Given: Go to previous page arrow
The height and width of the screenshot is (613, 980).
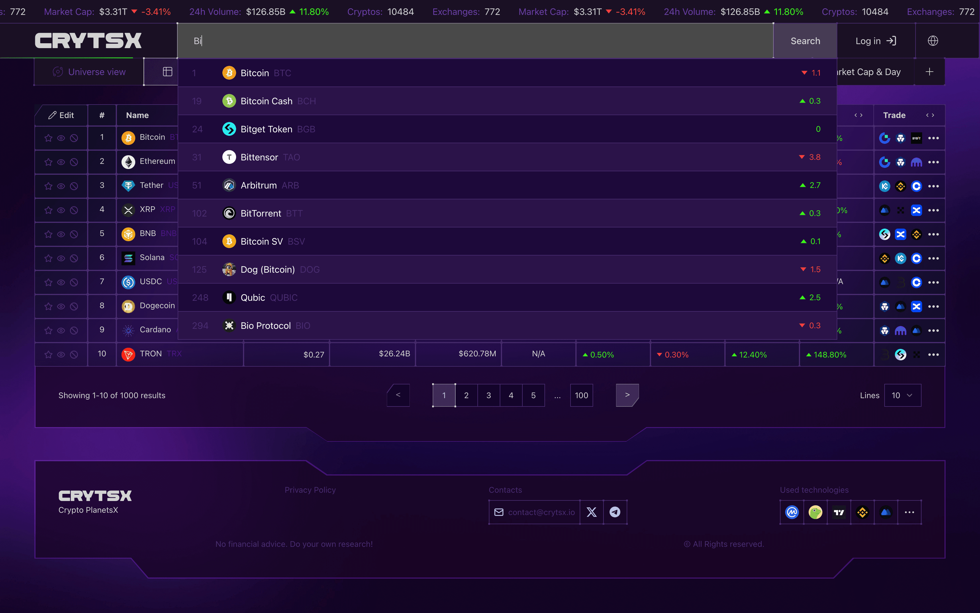Looking at the screenshot, I should [398, 395].
